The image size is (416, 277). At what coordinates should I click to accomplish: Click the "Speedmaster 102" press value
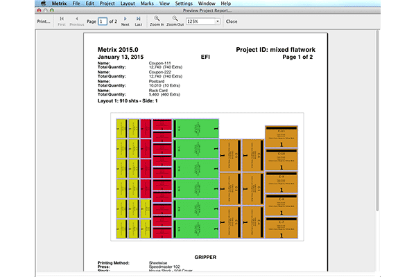[164, 267]
